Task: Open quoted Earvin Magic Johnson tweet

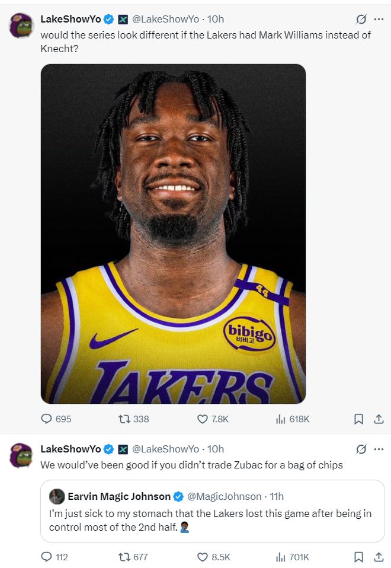Action: 213,511
